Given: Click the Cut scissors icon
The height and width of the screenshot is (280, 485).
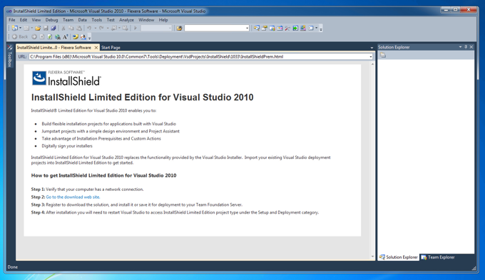Looking at the screenshot, I should (x=63, y=28).
